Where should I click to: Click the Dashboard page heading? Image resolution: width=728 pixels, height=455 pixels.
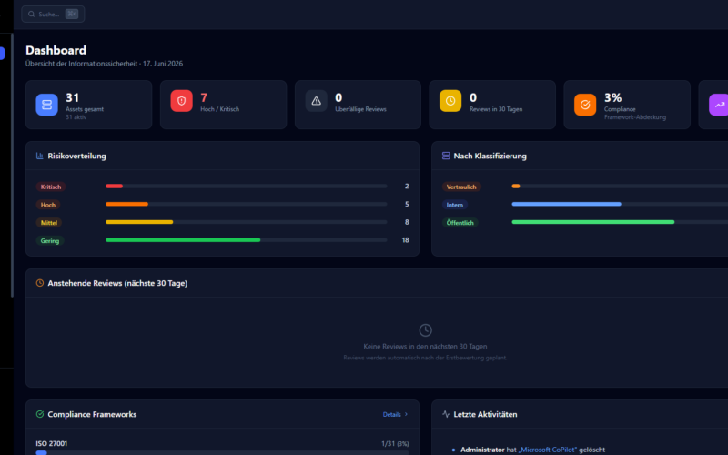(x=56, y=50)
